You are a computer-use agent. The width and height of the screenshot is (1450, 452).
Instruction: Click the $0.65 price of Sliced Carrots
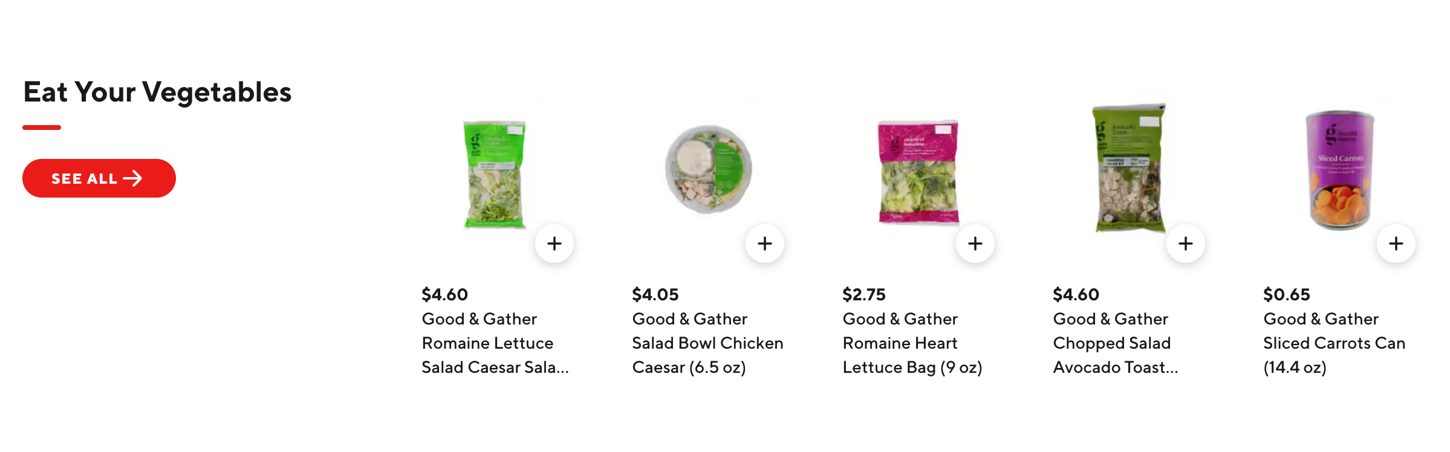point(1286,294)
